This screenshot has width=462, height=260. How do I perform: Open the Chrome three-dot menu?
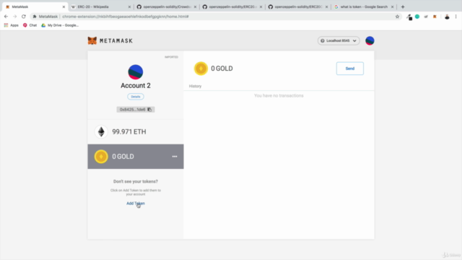(x=456, y=17)
